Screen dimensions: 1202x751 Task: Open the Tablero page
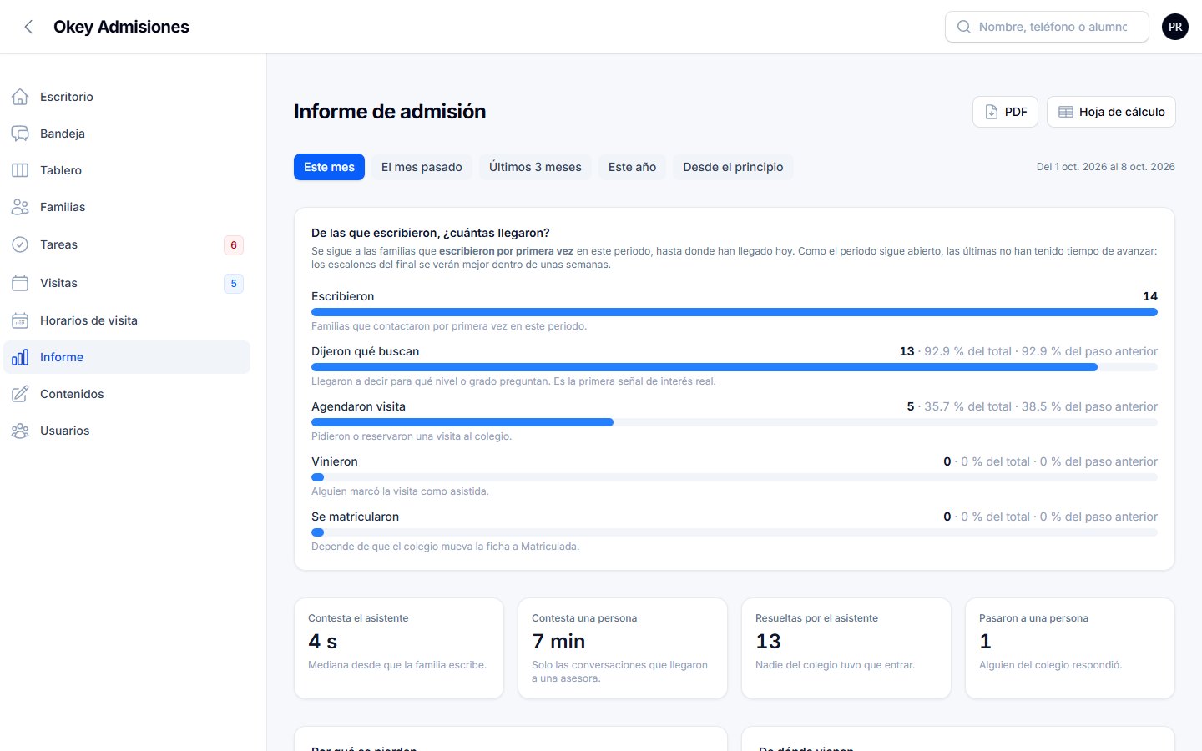(127, 170)
